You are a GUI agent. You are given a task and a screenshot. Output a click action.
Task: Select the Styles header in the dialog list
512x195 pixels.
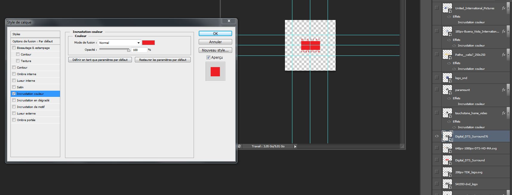[35, 34]
